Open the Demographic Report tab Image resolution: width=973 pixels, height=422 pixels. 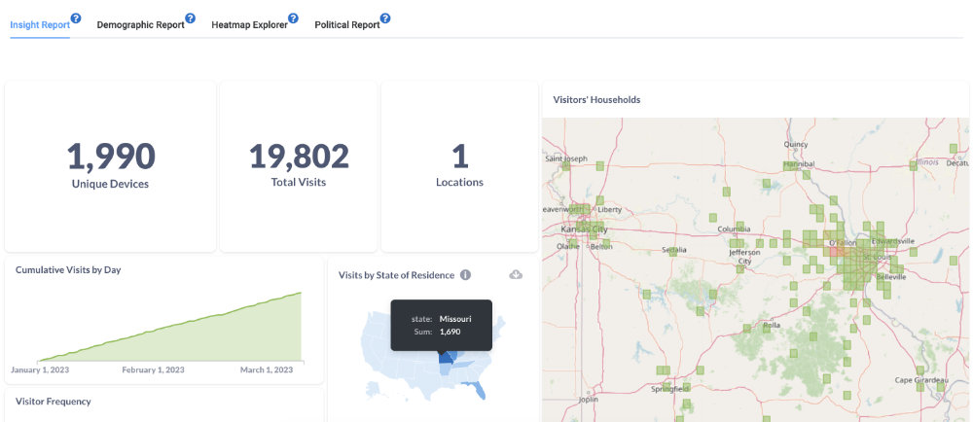140,25
